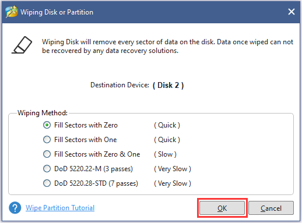Select the Fill Sectors with Zero option

tap(80, 125)
